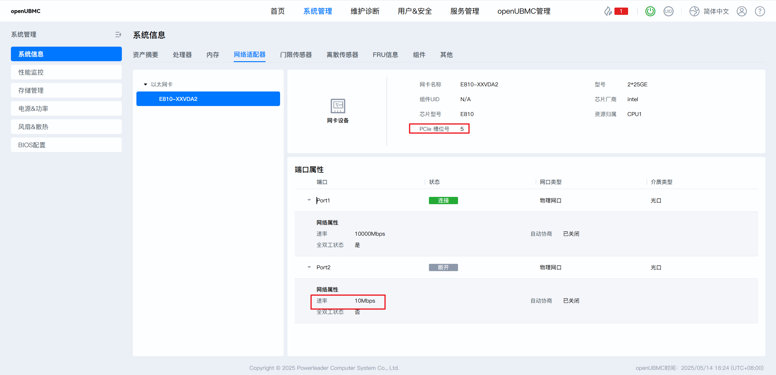
Task: Click the openUBMC logo
Action: (x=25, y=11)
